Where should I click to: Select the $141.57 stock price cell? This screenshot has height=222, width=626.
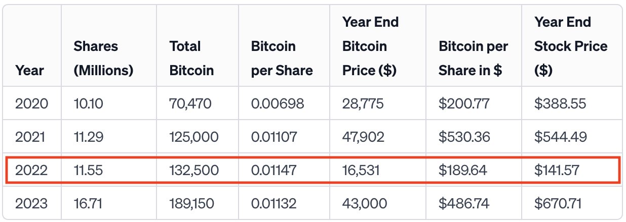(557, 170)
